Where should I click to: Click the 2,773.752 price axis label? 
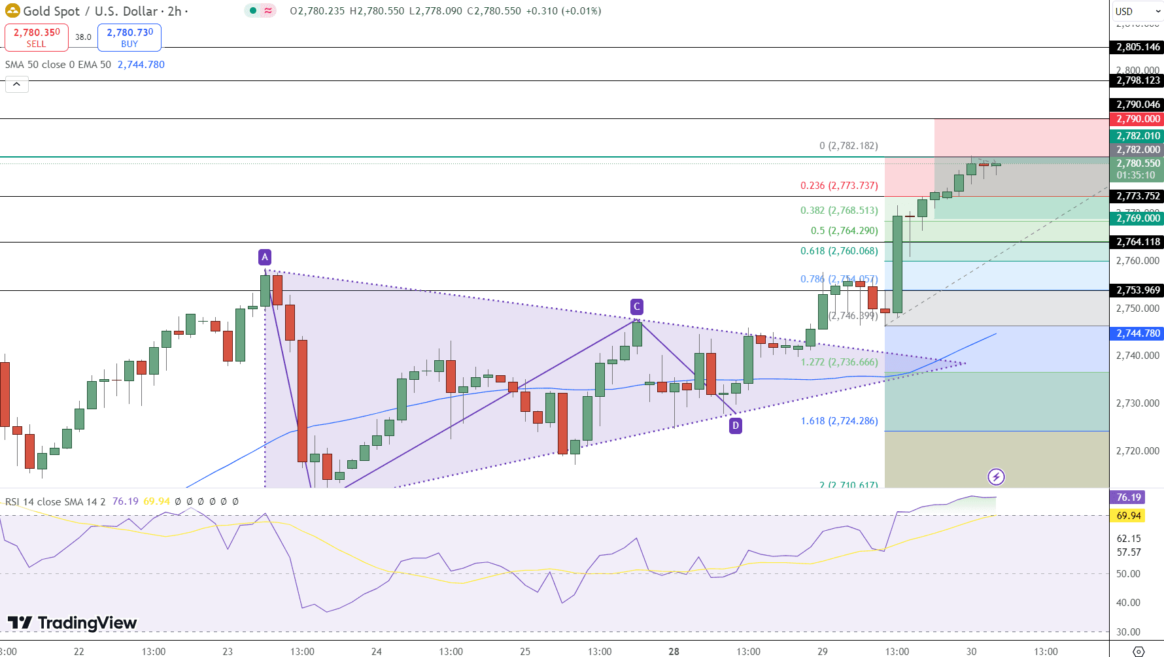coord(1138,196)
